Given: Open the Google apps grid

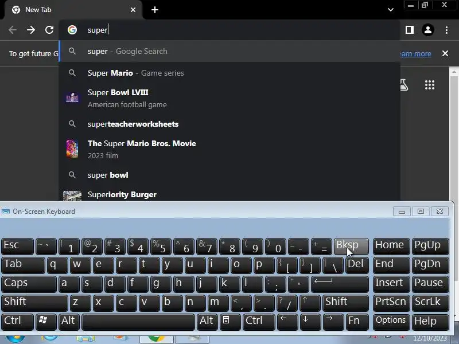Looking at the screenshot, I should tap(429, 85).
